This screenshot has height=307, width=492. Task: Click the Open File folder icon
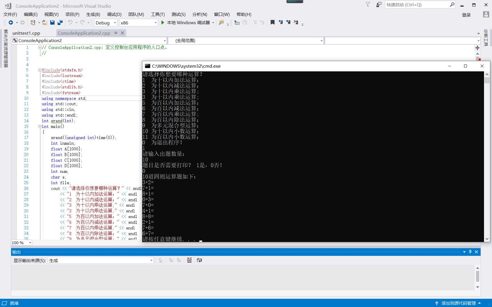click(45, 22)
